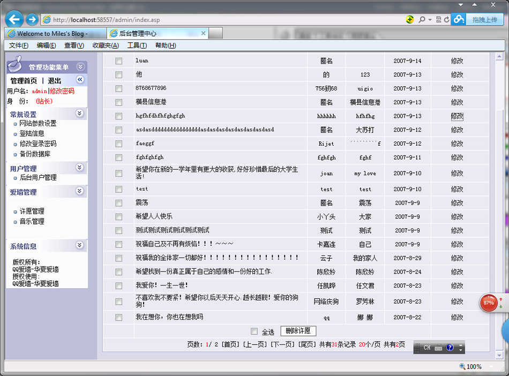Go forward with the browser forward arrow

coord(32,19)
